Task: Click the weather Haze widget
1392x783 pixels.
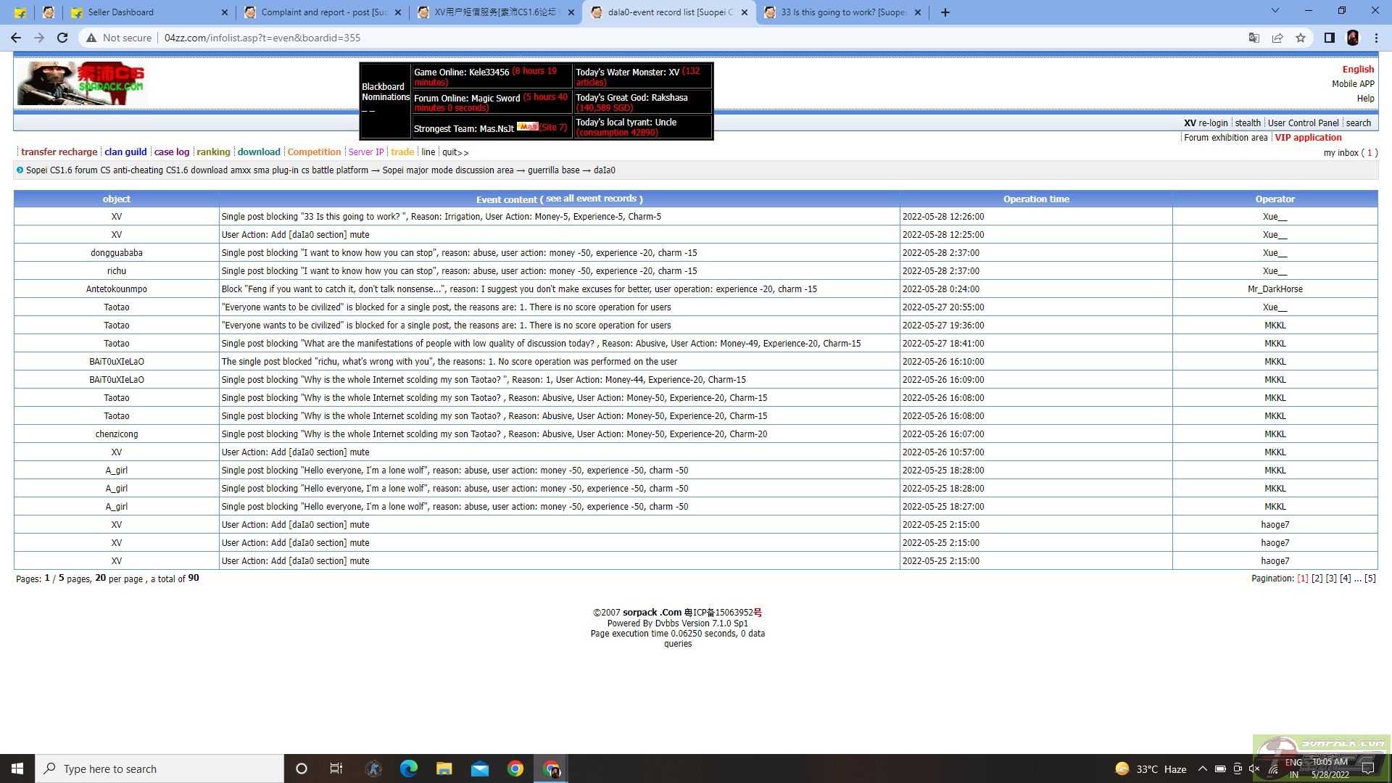Action: 1151,768
